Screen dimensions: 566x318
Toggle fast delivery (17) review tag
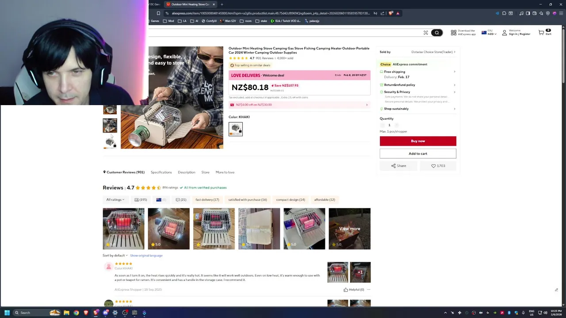207,200
